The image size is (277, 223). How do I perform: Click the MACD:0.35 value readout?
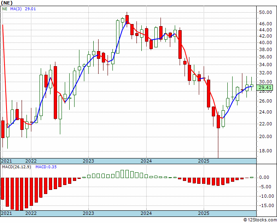point(46,167)
